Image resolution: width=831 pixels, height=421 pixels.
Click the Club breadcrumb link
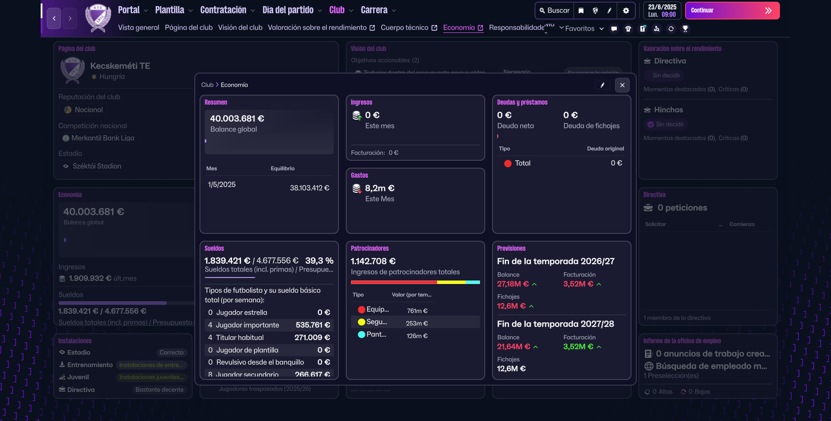pos(207,85)
